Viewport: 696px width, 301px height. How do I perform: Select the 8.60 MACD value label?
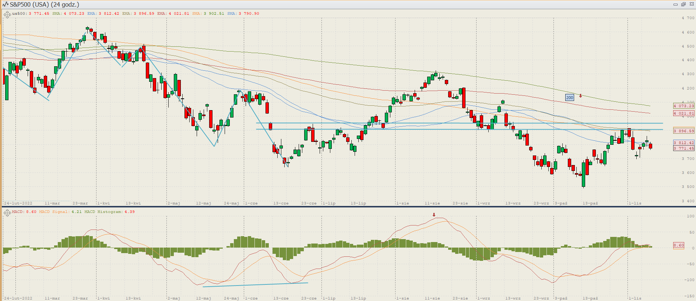point(678,245)
